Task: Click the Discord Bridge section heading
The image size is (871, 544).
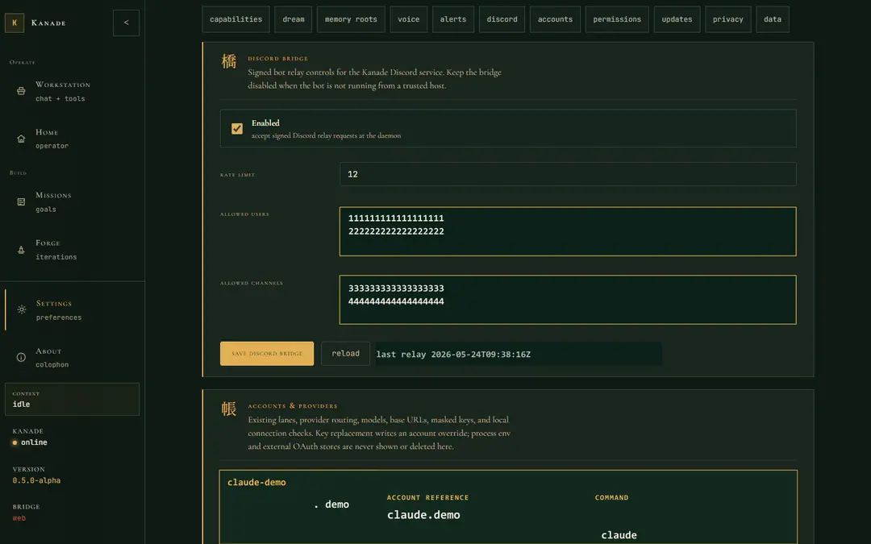Action: click(x=277, y=58)
